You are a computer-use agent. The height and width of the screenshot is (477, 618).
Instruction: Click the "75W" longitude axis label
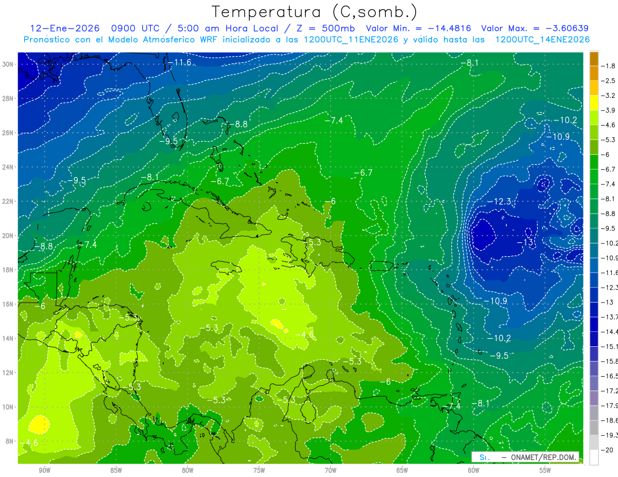[x=259, y=470]
